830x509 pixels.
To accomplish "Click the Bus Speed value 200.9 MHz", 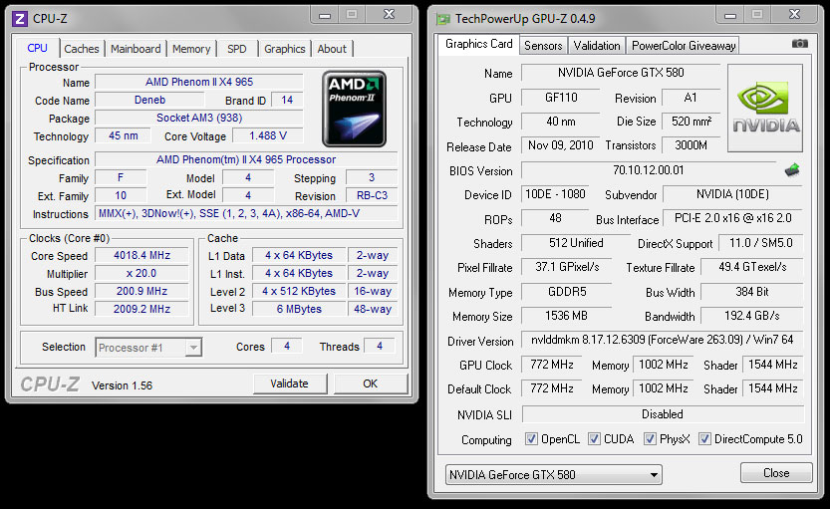I will point(141,292).
